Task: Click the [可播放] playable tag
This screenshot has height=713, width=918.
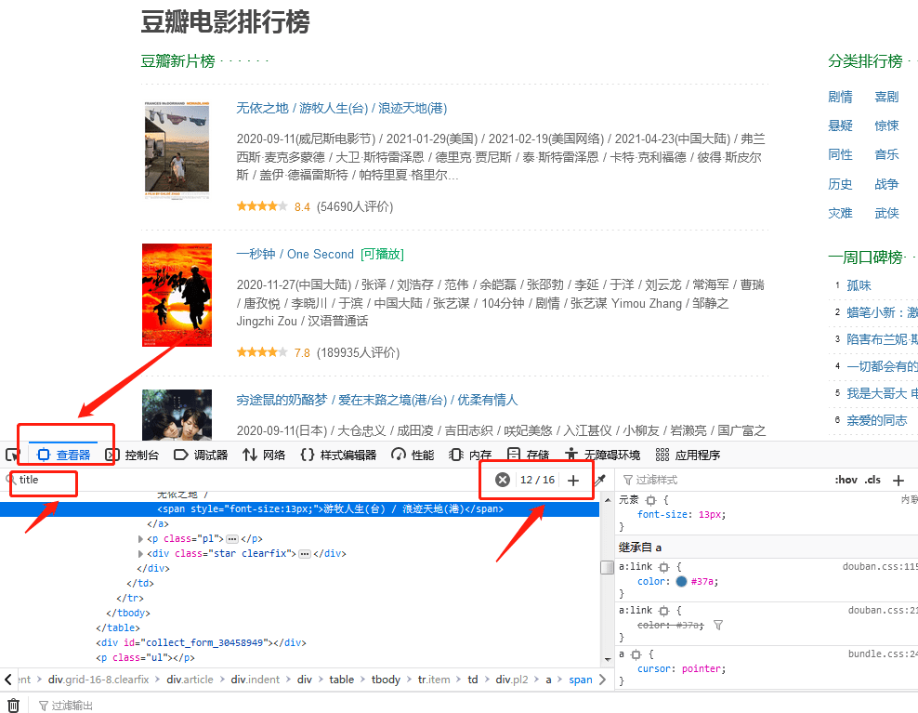Action: [x=382, y=254]
